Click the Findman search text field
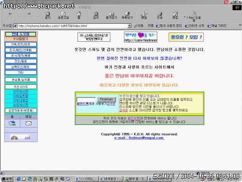The image size is (242, 182). click(86, 99)
